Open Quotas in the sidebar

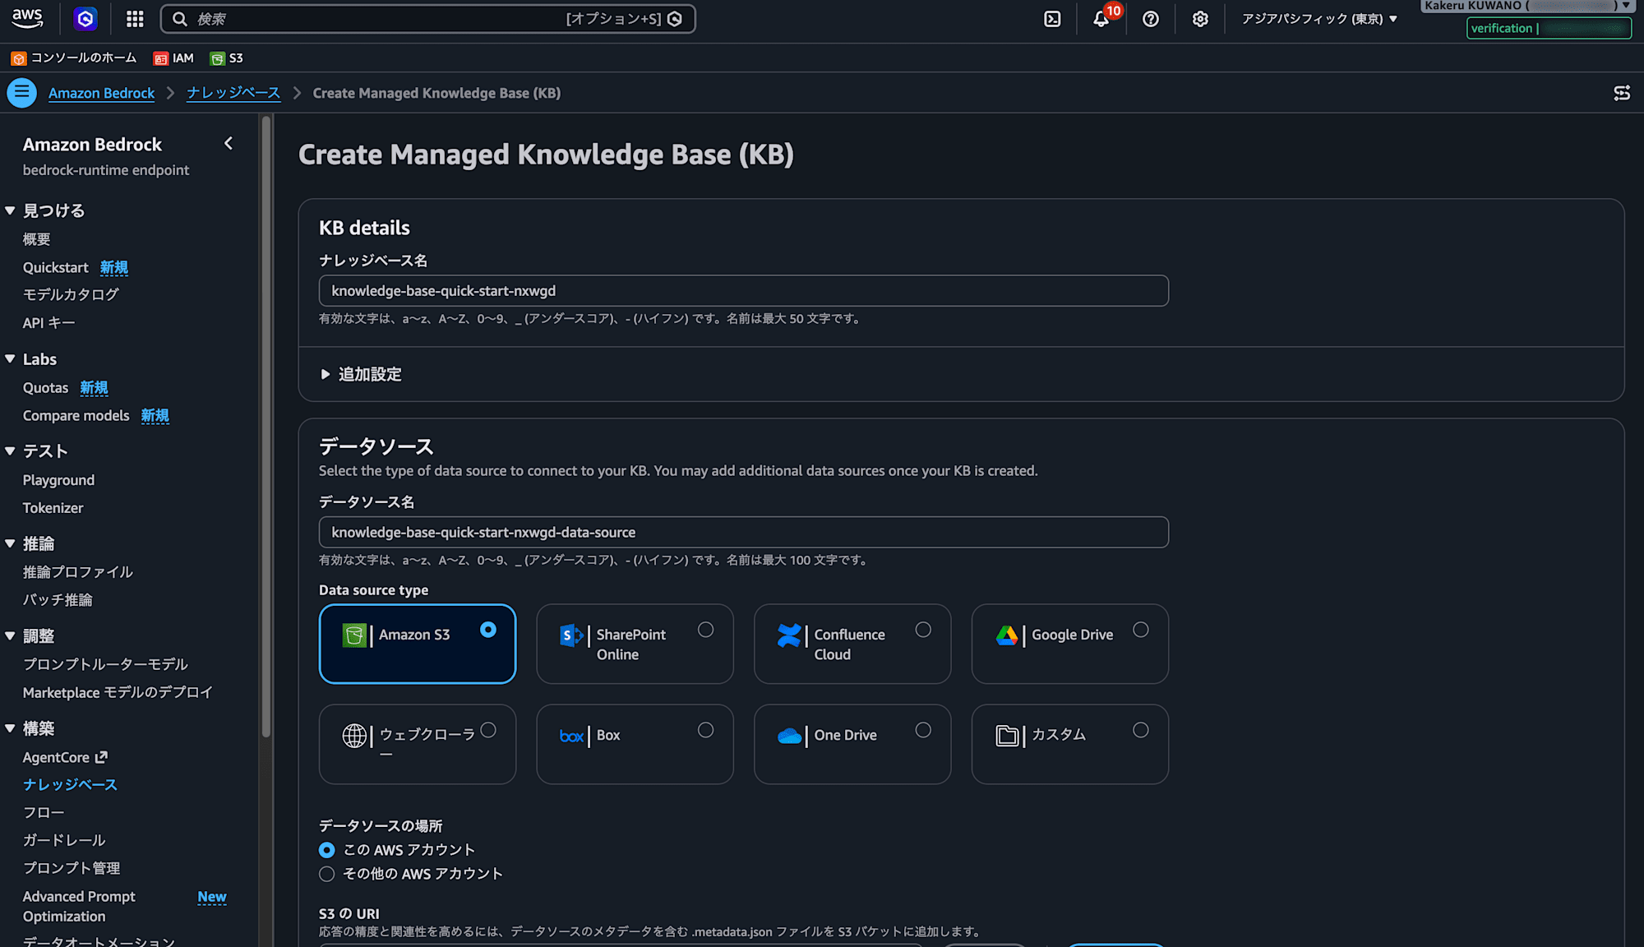pyautogui.click(x=46, y=388)
